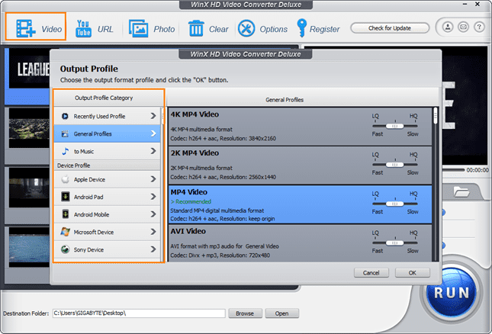Expand to Music category arrow

pyautogui.click(x=153, y=151)
